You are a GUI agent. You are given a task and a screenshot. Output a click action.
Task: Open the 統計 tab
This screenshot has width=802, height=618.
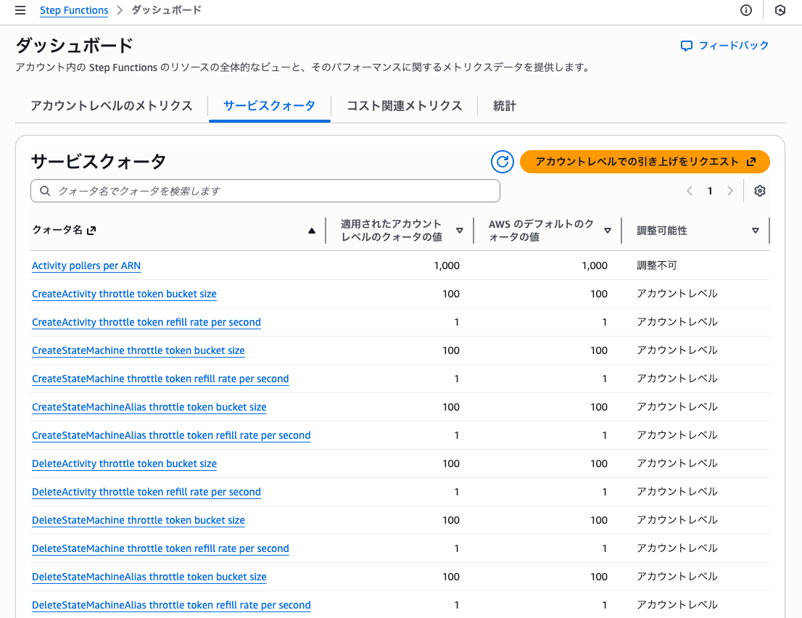click(504, 106)
